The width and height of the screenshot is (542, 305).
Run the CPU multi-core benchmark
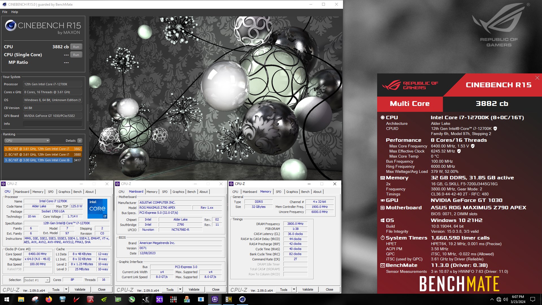[76, 47]
